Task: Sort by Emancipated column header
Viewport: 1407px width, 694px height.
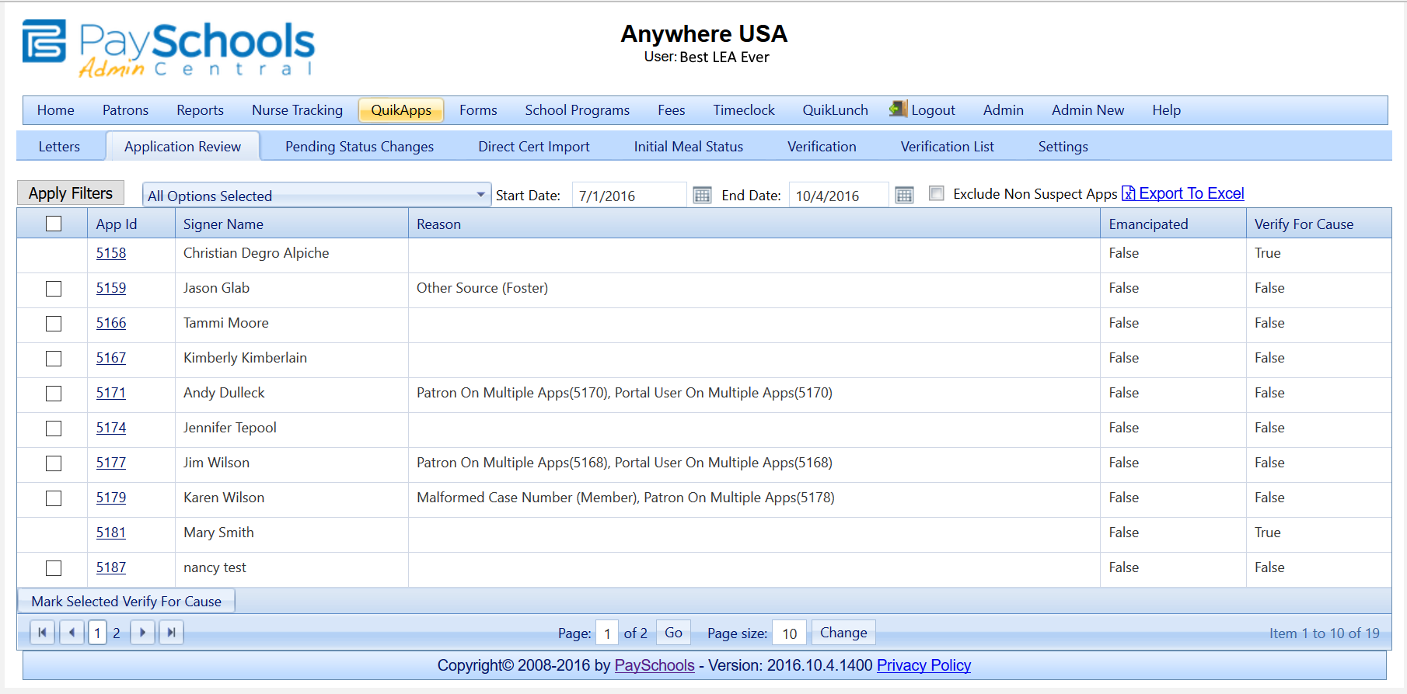Action: click(x=1148, y=224)
